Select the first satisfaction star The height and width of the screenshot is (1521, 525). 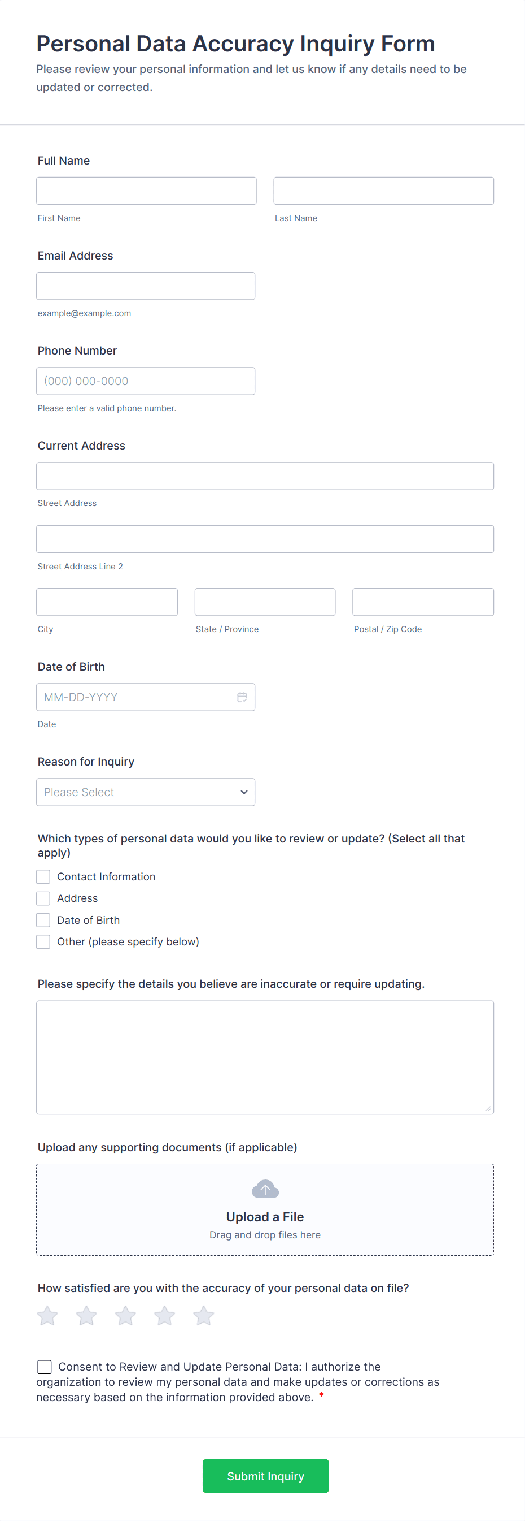(x=47, y=1316)
